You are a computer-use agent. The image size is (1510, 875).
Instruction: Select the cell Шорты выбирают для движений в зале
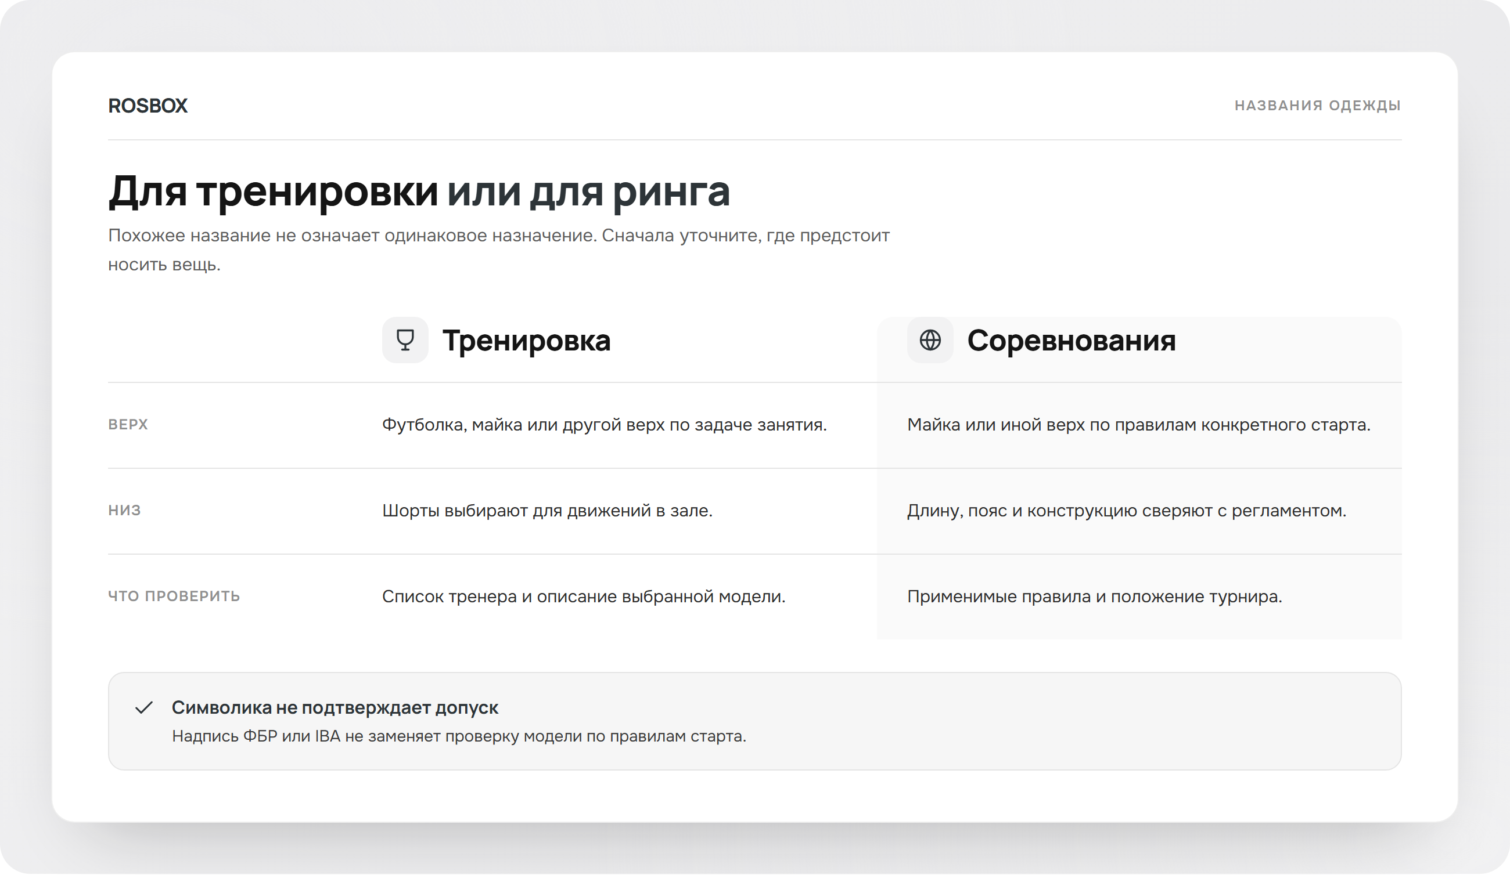click(x=548, y=511)
